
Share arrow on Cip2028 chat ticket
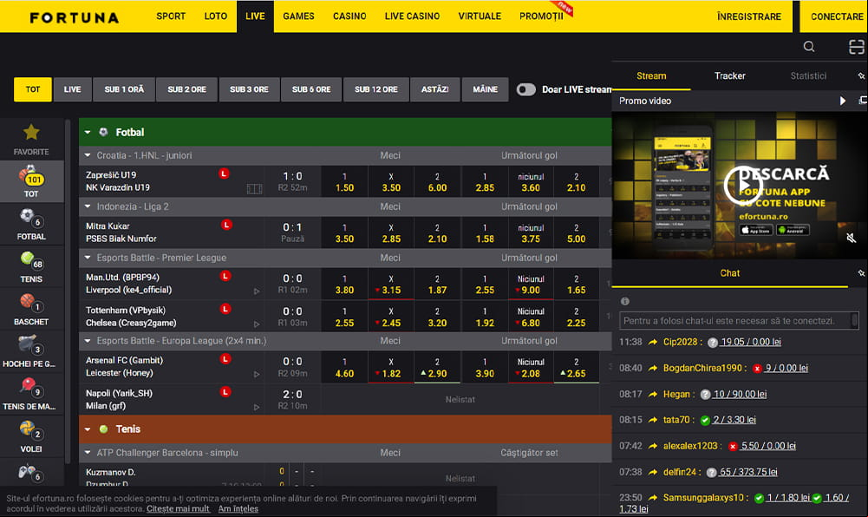[x=653, y=342]
